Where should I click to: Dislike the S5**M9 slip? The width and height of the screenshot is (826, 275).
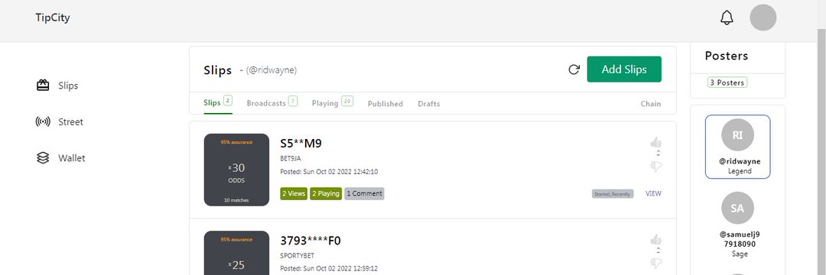pyautogui.click(x=656, y=167)
